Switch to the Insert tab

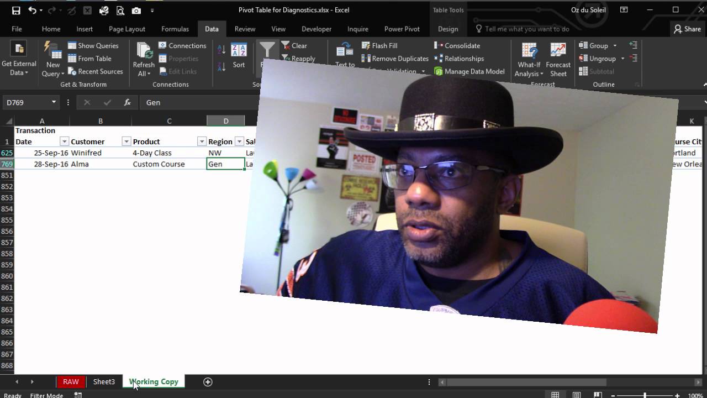[85, 29]
